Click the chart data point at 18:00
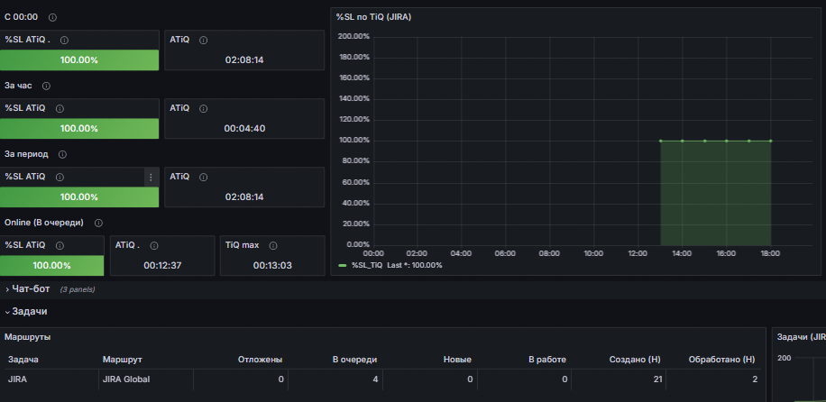The width and height of the screenshot is (826, 402). 770,141
